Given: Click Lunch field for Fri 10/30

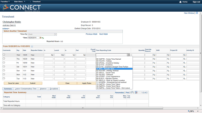Looking at the screenshot, I should tap(59, 63).
